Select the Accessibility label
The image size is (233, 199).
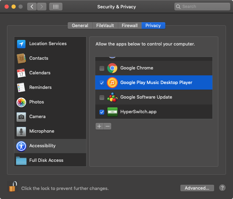42,146
